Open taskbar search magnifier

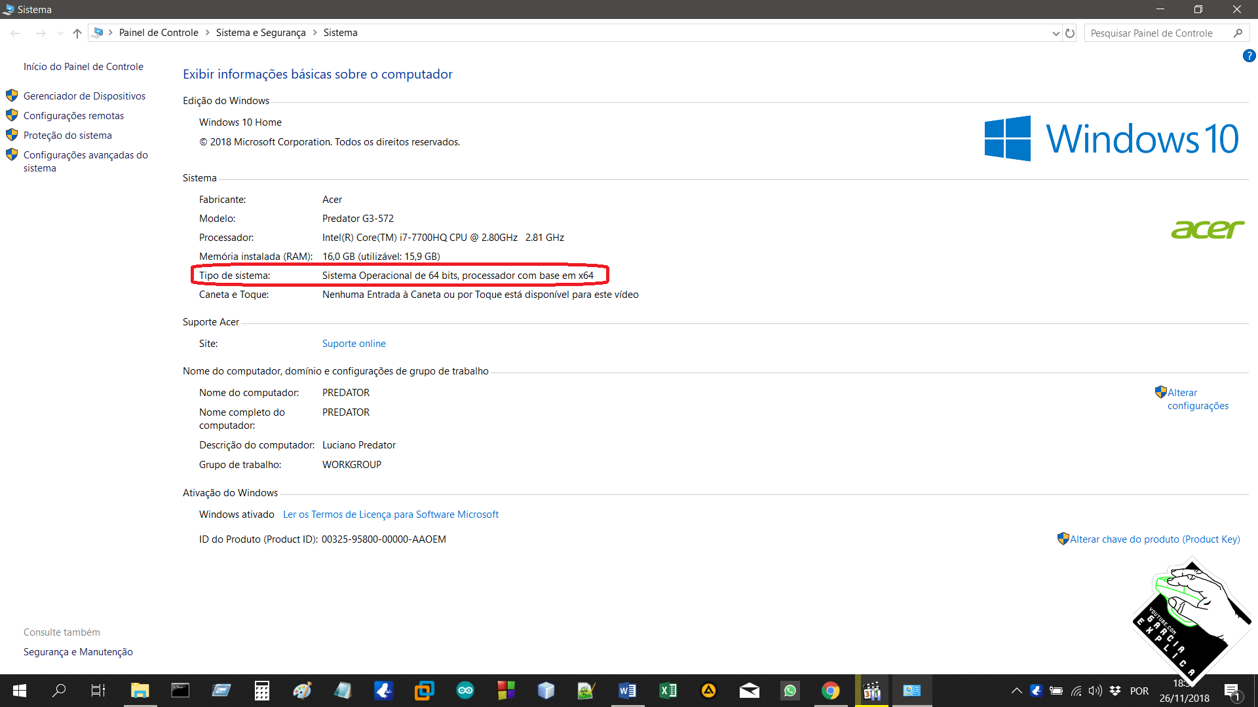pos(59,690)
